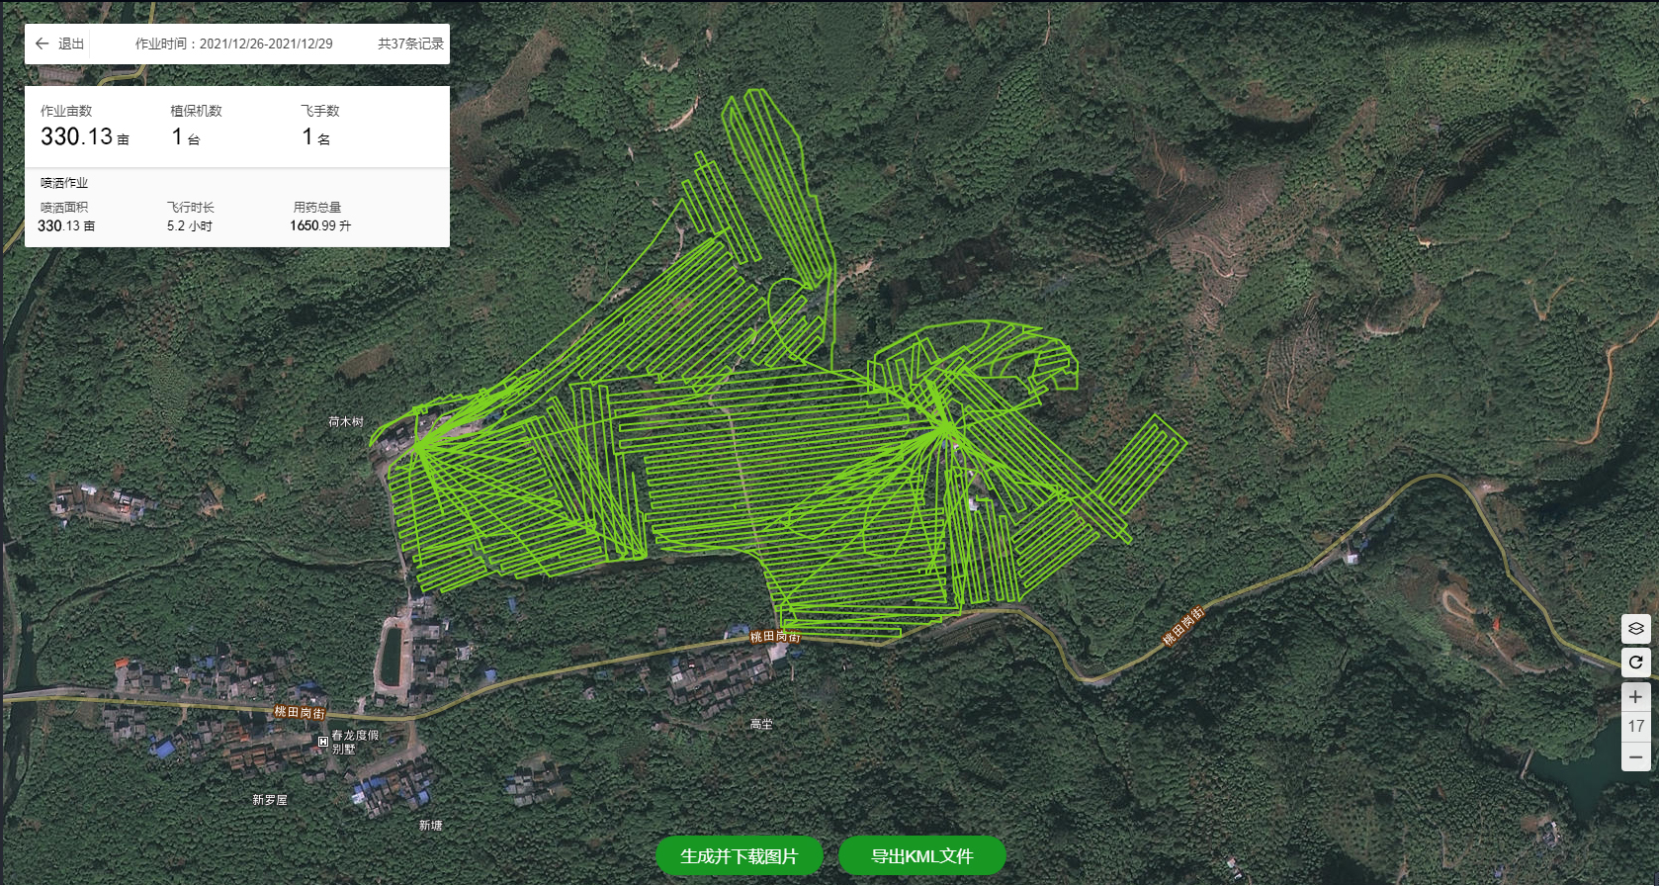Click the 春龙度假别墅 hotel marker icon
Image resolution: width=1659 pixels, height=886 pixels.
323,741
